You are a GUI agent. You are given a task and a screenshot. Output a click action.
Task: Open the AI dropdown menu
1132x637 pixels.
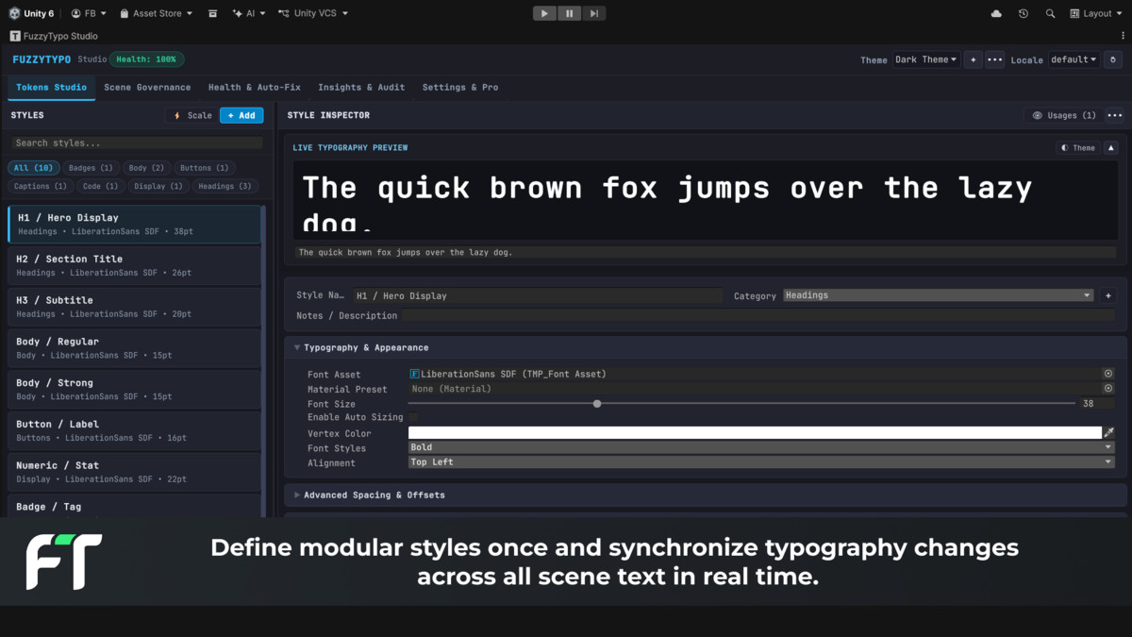click(249, 13)
